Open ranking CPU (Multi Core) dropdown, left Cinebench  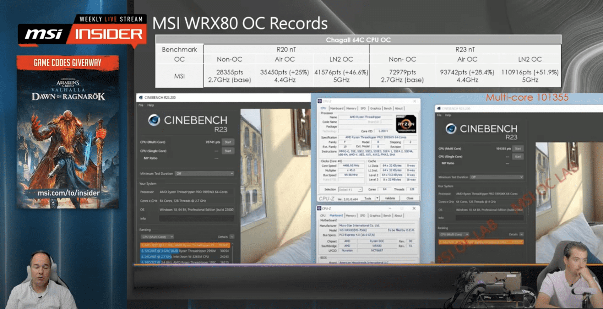tap(157, 237)
